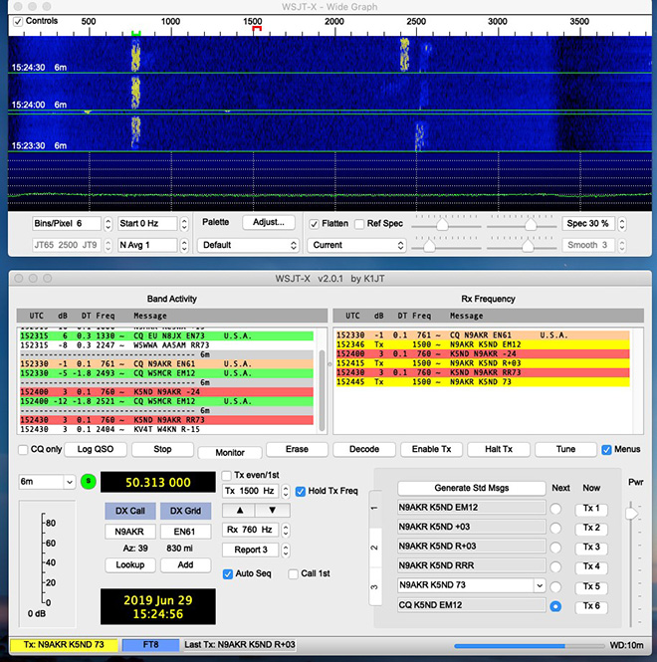This screenshot has width=657, height=662.
Task: Enable the Ref Spec checkbox
Action: coord(359,224)
